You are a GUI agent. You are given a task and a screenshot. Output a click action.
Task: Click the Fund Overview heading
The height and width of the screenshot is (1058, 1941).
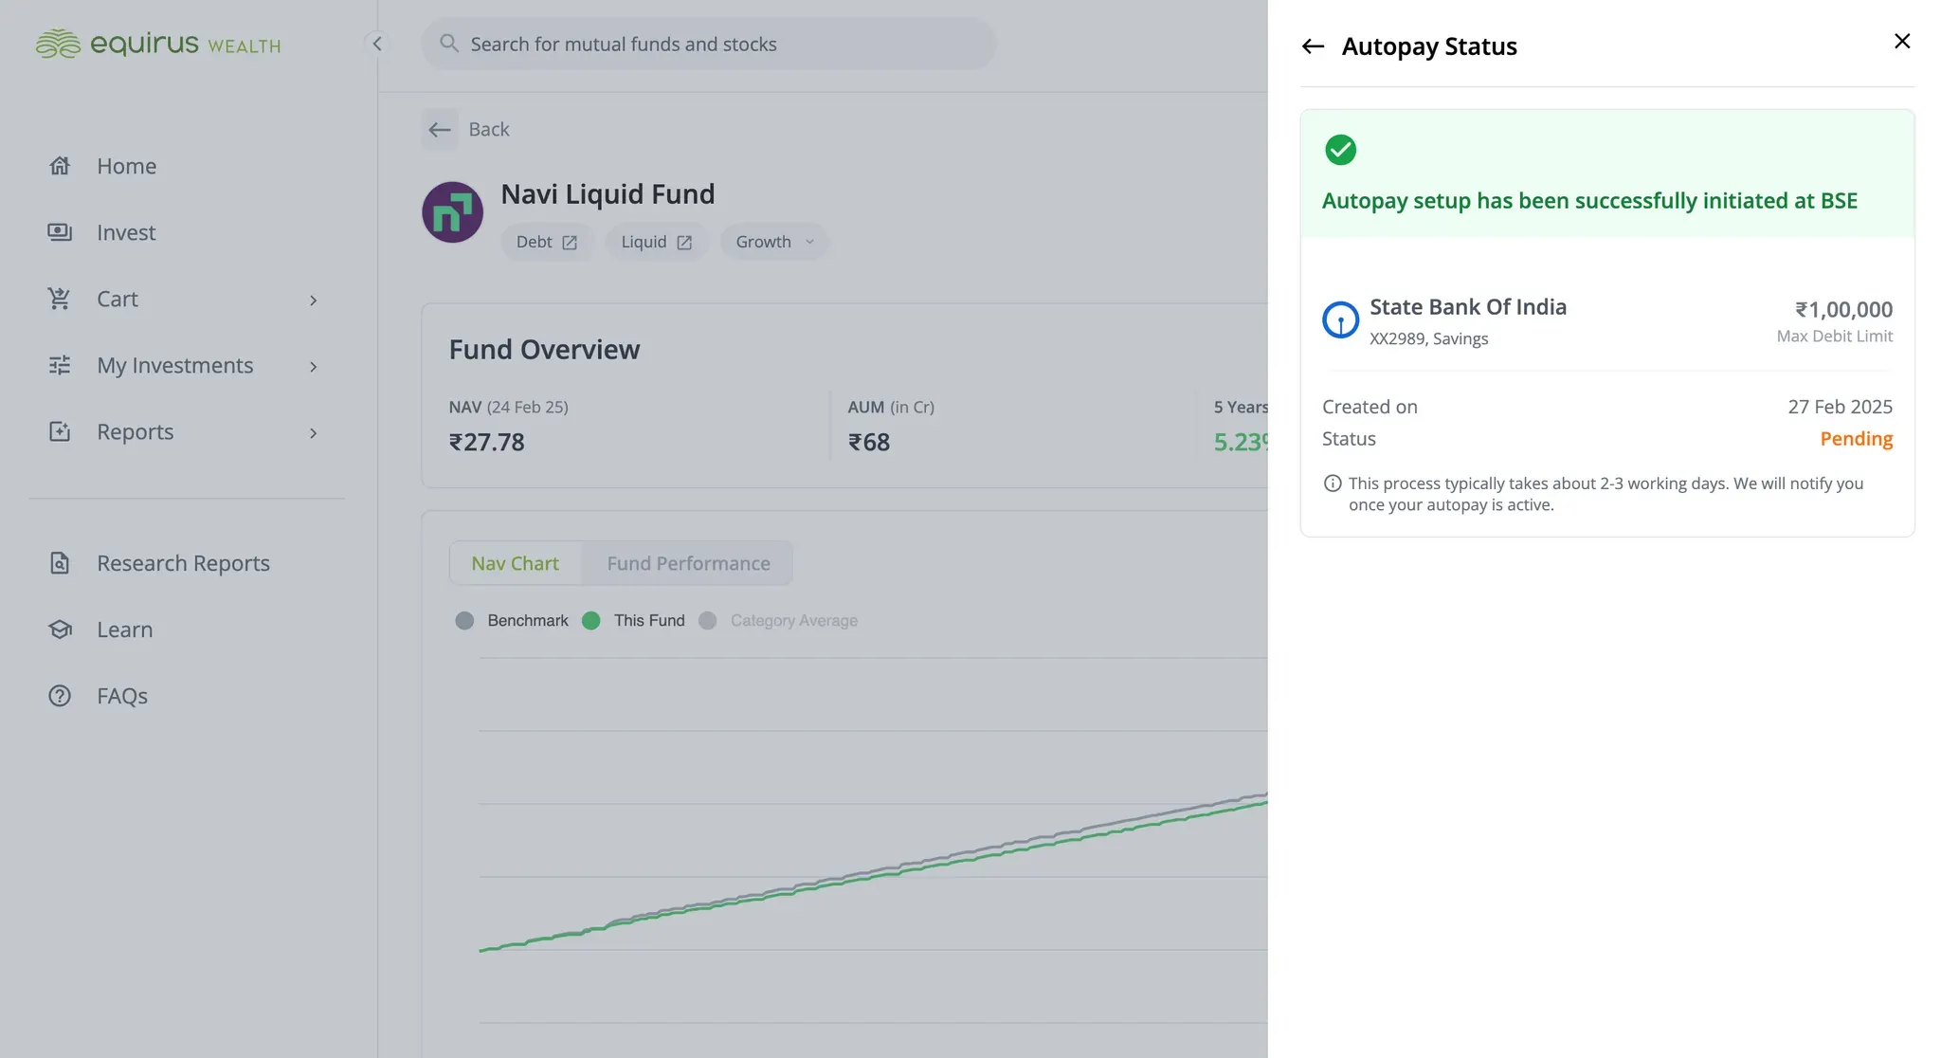[544, 350]
